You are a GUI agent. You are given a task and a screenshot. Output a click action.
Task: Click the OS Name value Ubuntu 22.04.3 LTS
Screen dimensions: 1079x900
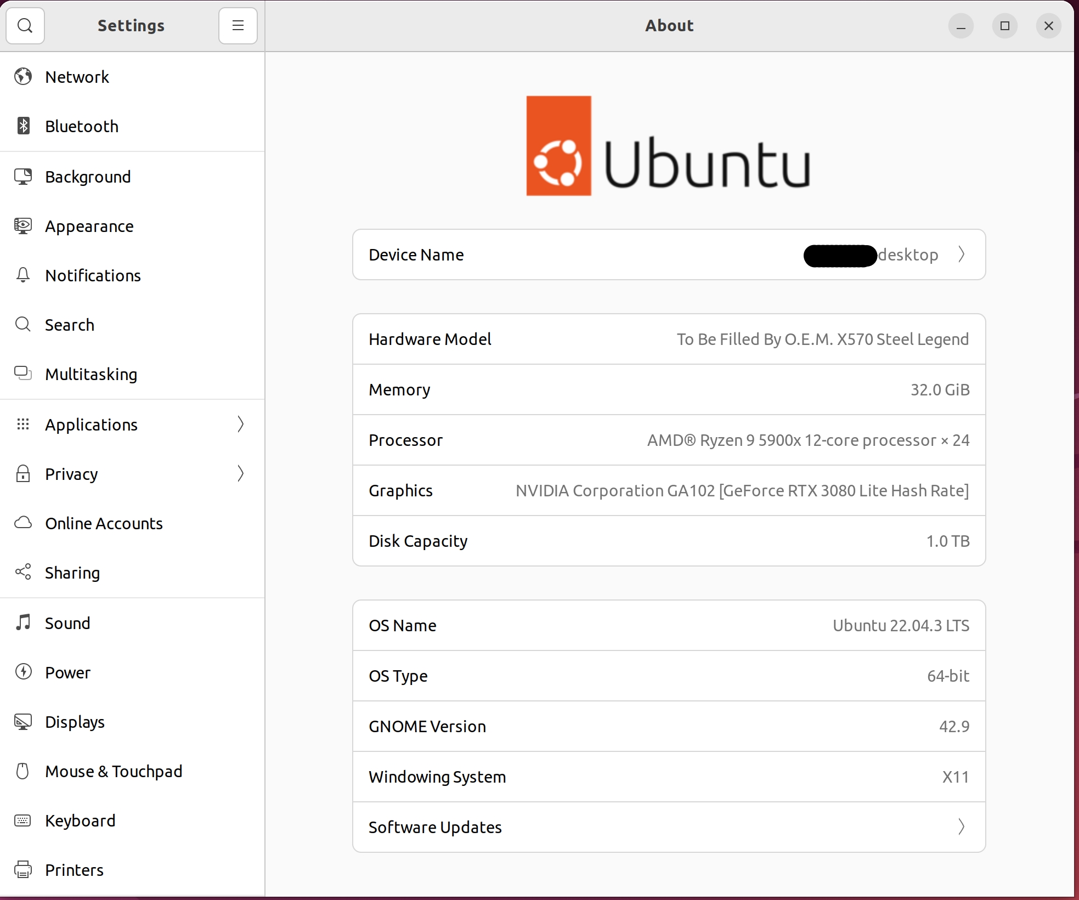(901, 625)
